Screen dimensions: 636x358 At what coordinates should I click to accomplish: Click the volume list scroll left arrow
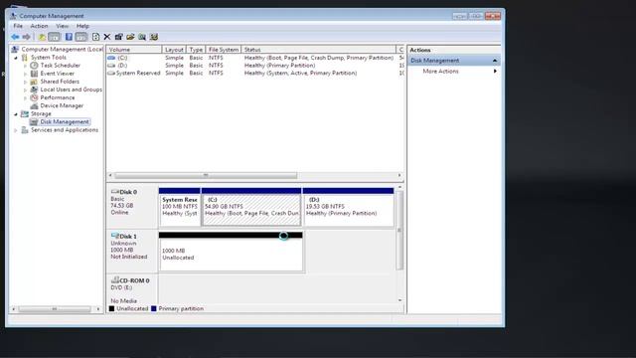110,175
